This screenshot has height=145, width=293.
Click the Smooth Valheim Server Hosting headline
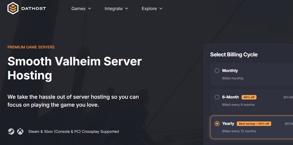[x=75, y=68]
